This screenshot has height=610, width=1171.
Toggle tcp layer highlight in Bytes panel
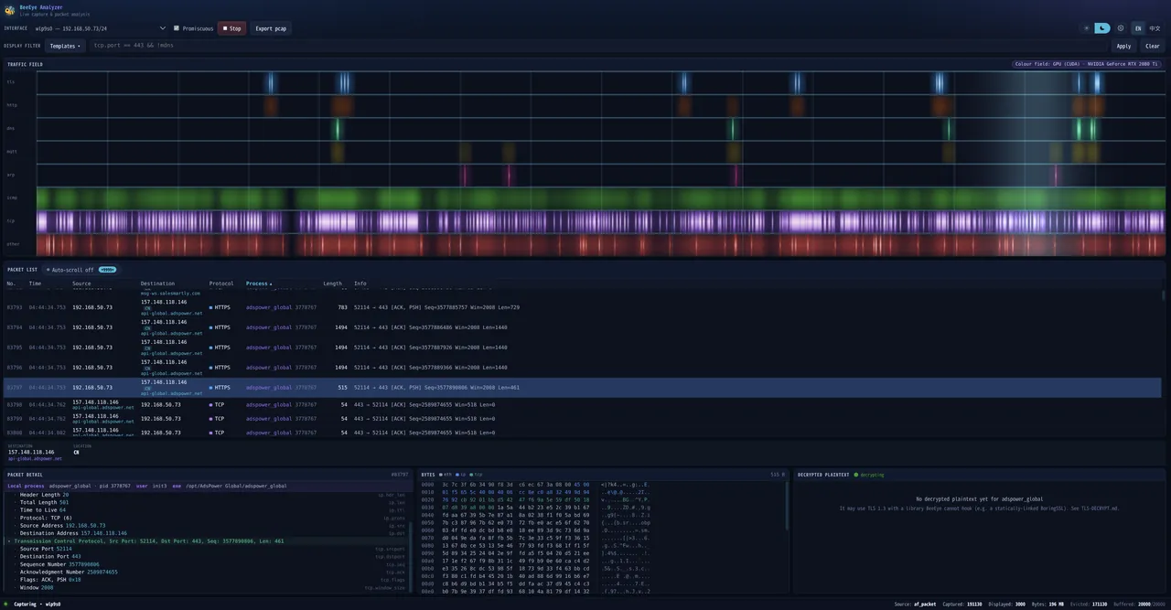click(477, 475)
